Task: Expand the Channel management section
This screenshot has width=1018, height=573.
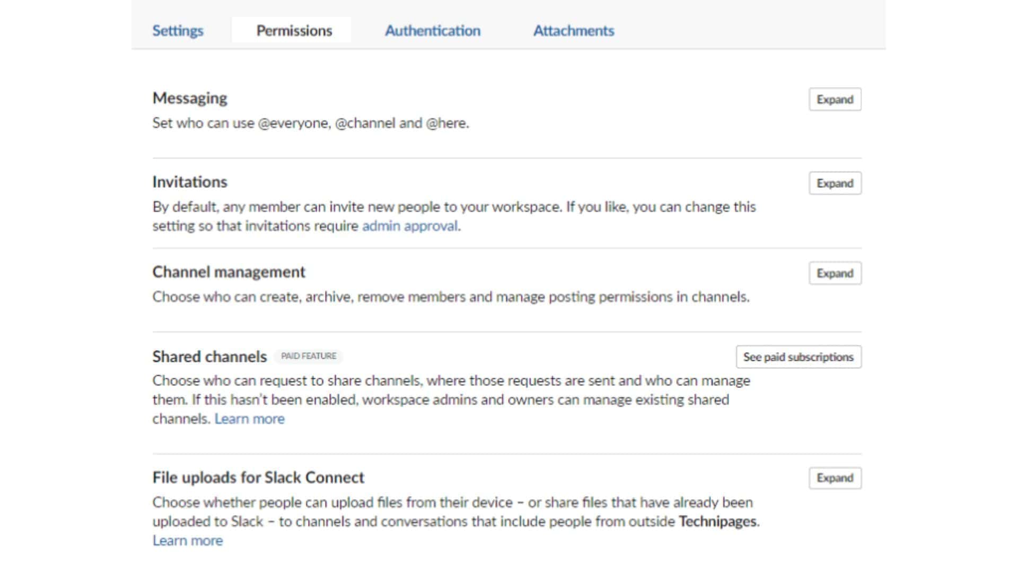Action: click(835, 273)
